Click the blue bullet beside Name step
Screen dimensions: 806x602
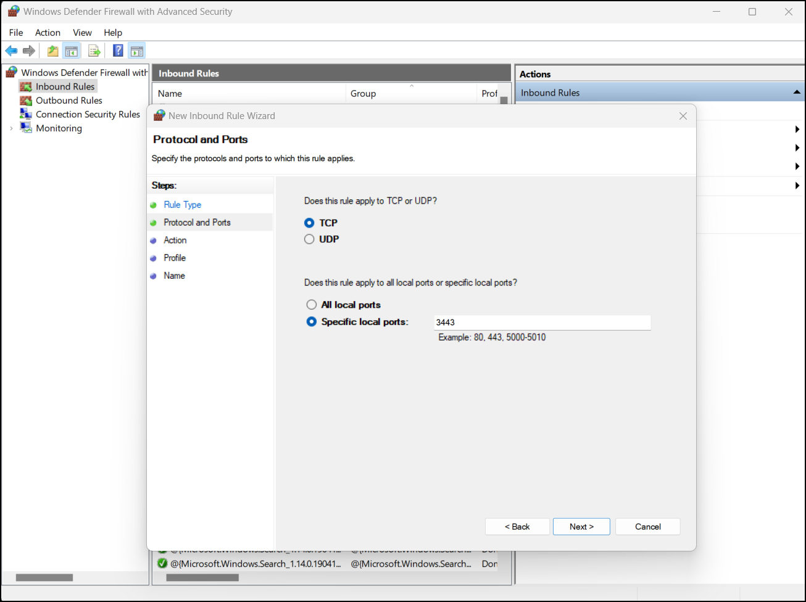click(x=153, y=276)
